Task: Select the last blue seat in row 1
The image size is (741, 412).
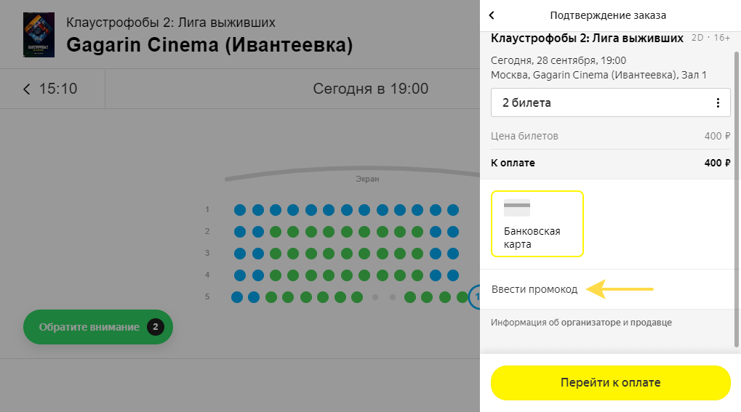Action: click(453, 210)
